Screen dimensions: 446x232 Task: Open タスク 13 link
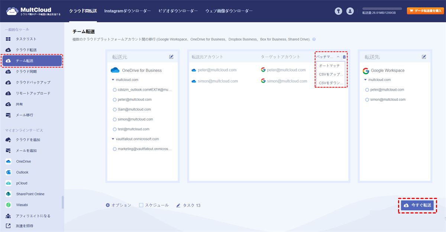pos(188,205)
